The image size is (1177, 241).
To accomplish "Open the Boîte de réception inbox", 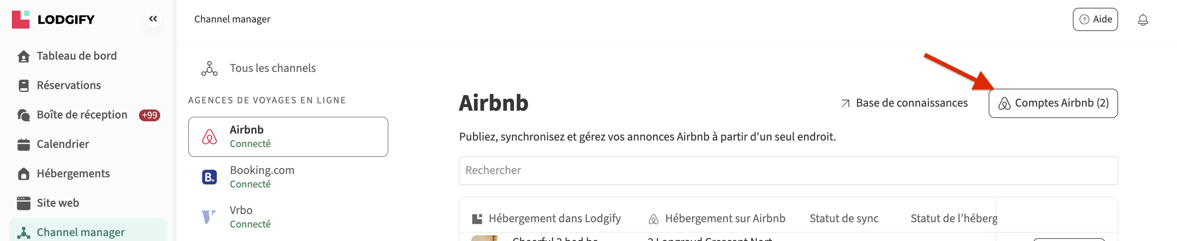I will pyautogui.click(x=82, y=114).
